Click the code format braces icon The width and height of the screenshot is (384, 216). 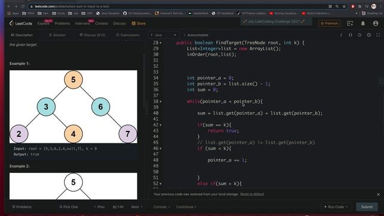tap(350, 35)
